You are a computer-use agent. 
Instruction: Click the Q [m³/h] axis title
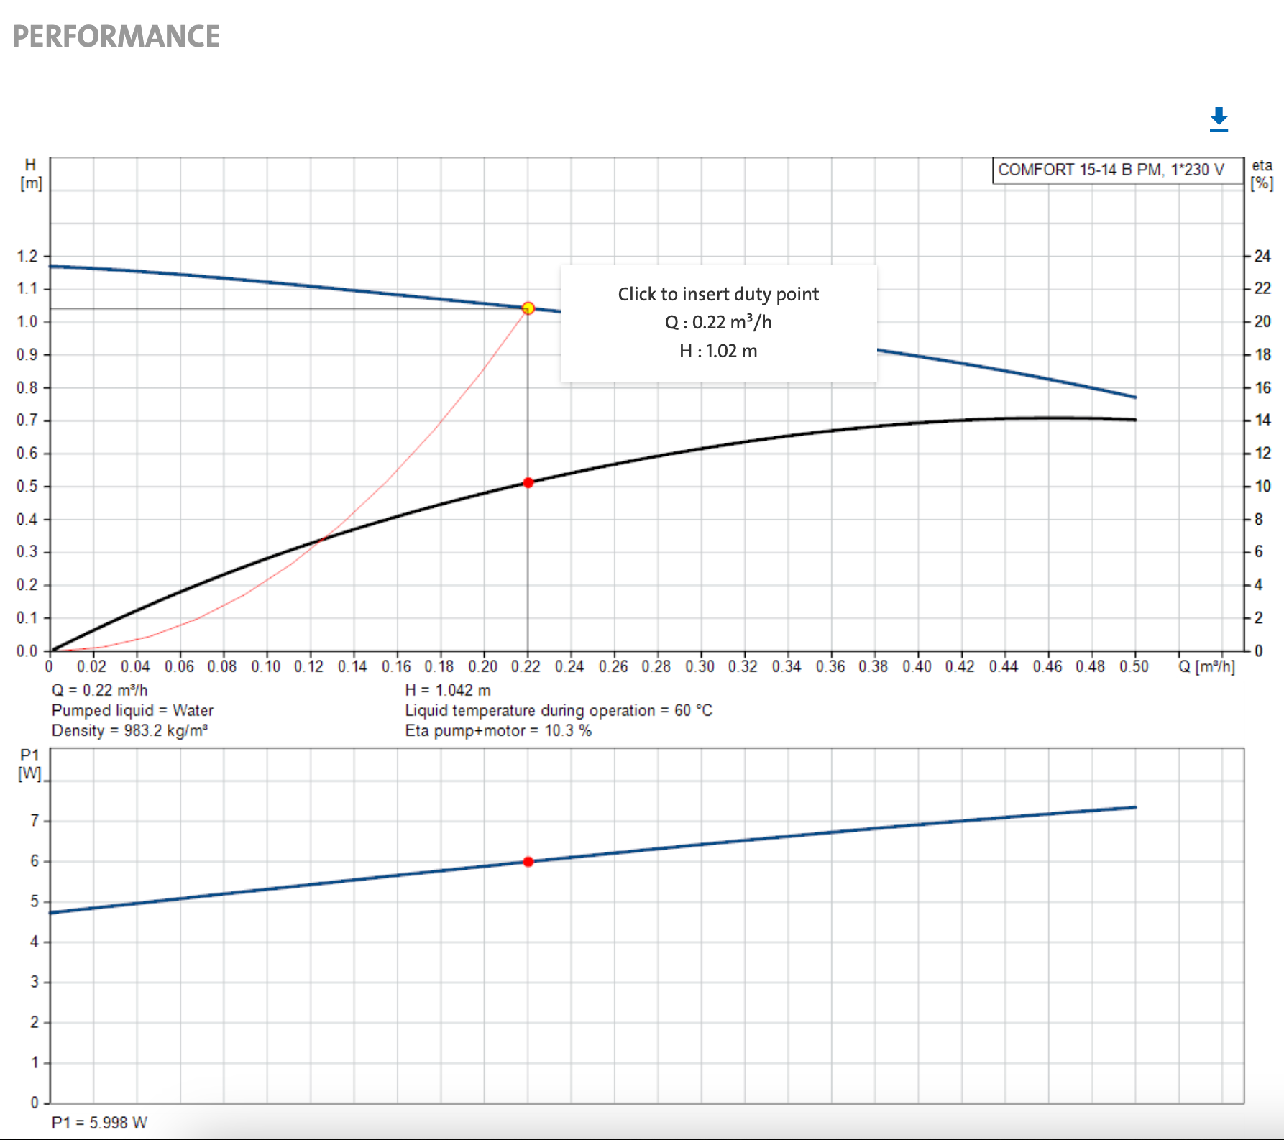point(1206,666)
